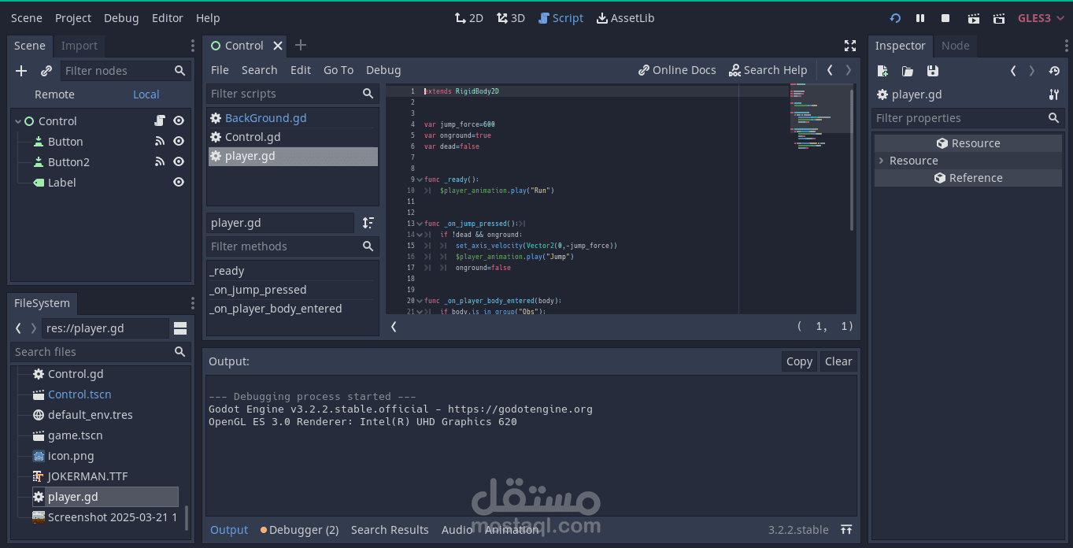This screenshot has width=1073, height=548.
Task: Open the AssetLib workspace
Action: tap(625, 18)
